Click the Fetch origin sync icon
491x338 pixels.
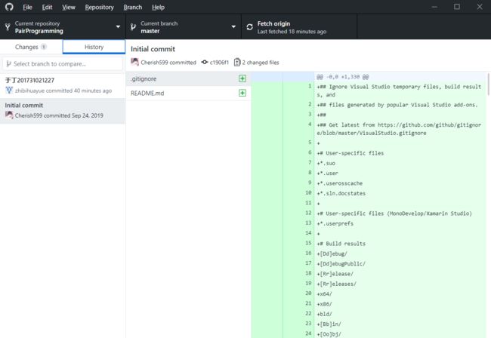(249, 27)
